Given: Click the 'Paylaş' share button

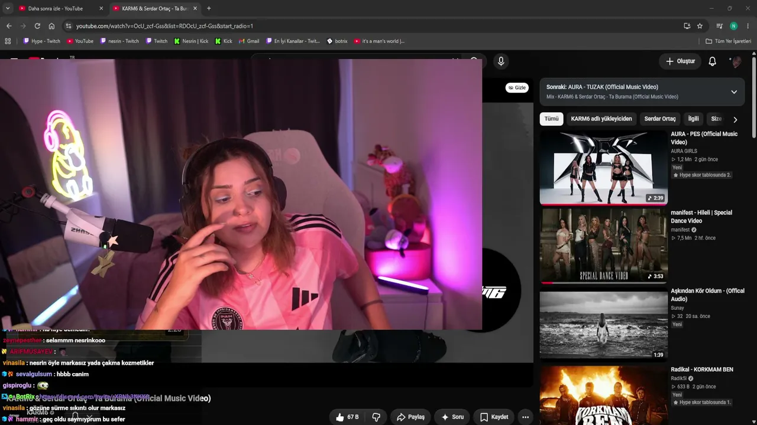Looking at the screenshot, I should coord(410,417).
